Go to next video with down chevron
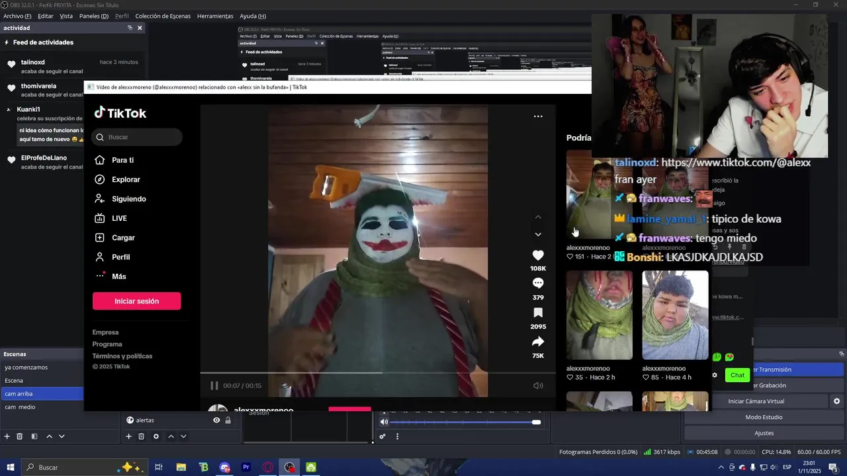 click(x=538, y=235)
